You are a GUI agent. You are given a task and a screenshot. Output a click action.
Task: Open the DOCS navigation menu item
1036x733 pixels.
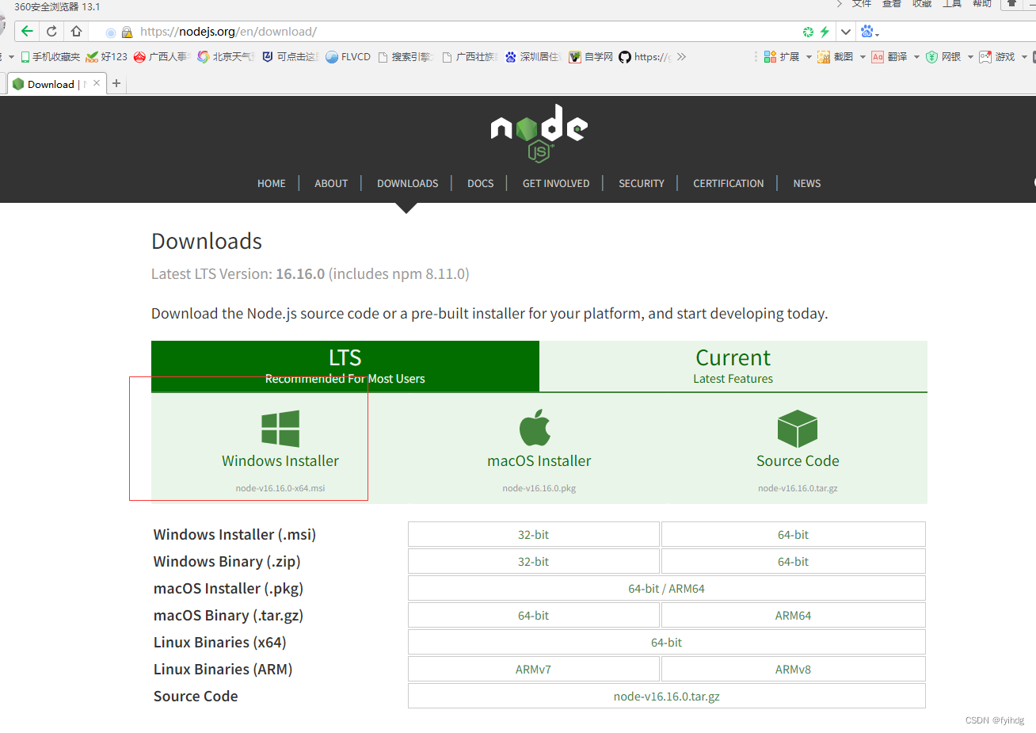click(480, 183)
